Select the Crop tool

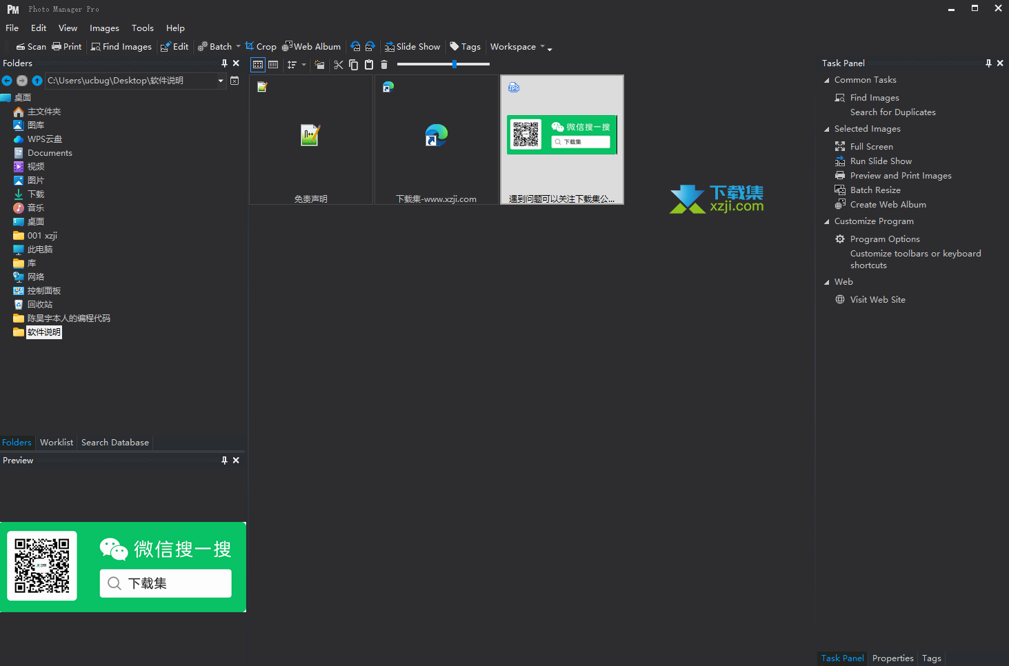[261, 47]
